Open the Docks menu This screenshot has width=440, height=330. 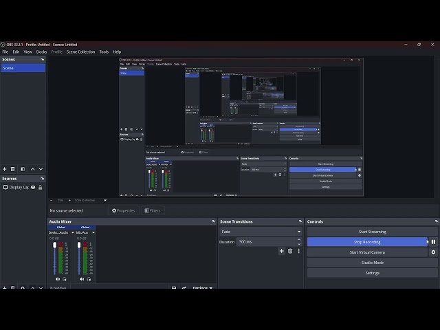pos(41,52)
